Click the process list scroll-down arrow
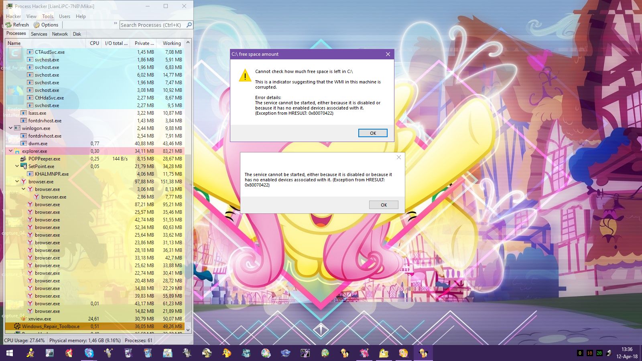This screenshot has height=361, width=642. point(188,330)
